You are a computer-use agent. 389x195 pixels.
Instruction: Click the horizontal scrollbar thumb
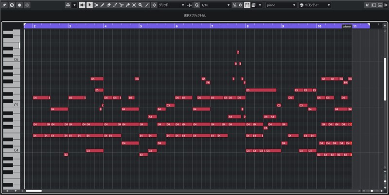coord(34,191)
